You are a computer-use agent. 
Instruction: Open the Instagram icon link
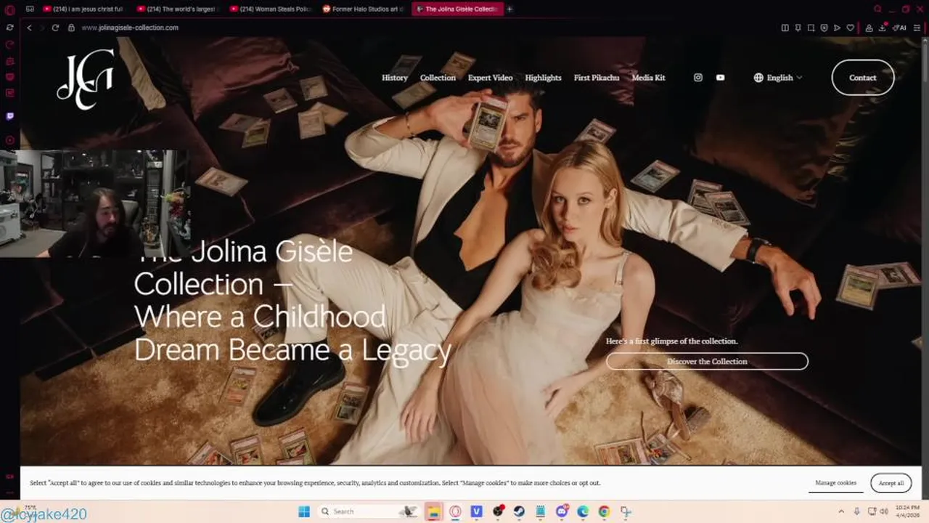click(x=698, y=78)
